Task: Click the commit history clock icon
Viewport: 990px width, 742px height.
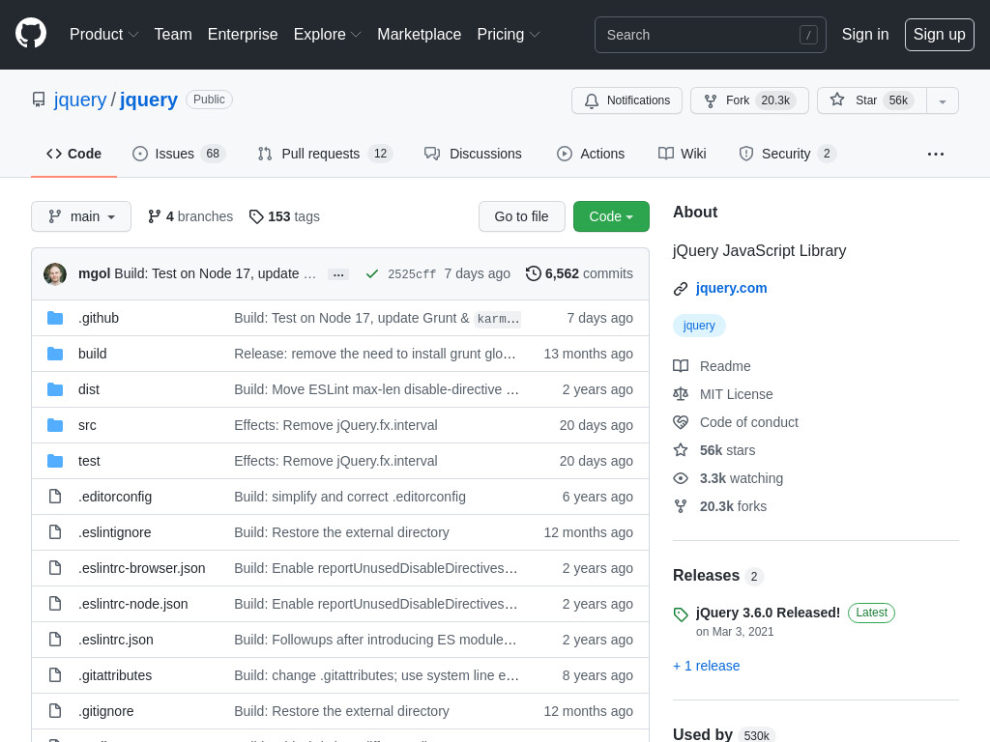Action: click(x=534, y=273)
